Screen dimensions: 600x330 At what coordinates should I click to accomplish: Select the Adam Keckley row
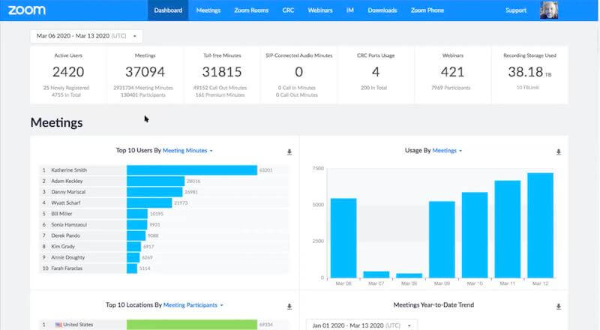(x=164, y=181)
